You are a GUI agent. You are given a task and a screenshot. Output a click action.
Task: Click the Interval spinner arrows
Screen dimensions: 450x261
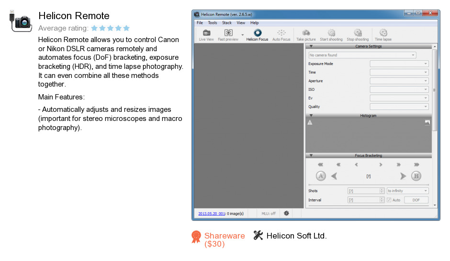(x=382, y=200)
